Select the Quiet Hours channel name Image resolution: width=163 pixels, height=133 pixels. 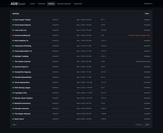click(19, 119)
